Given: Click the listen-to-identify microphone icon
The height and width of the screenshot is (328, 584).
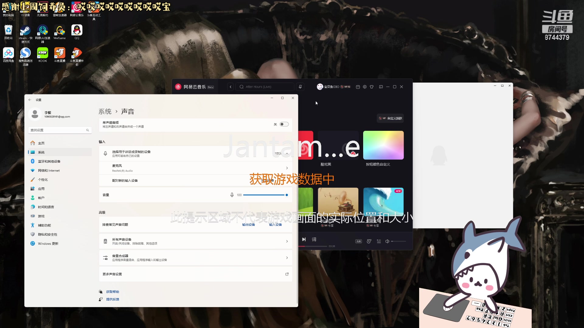Looking at the screenshot, I should click(300, 87).
